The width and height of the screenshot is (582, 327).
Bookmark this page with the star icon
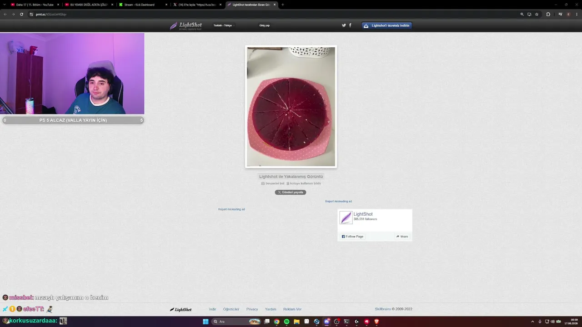coord(537,14)
